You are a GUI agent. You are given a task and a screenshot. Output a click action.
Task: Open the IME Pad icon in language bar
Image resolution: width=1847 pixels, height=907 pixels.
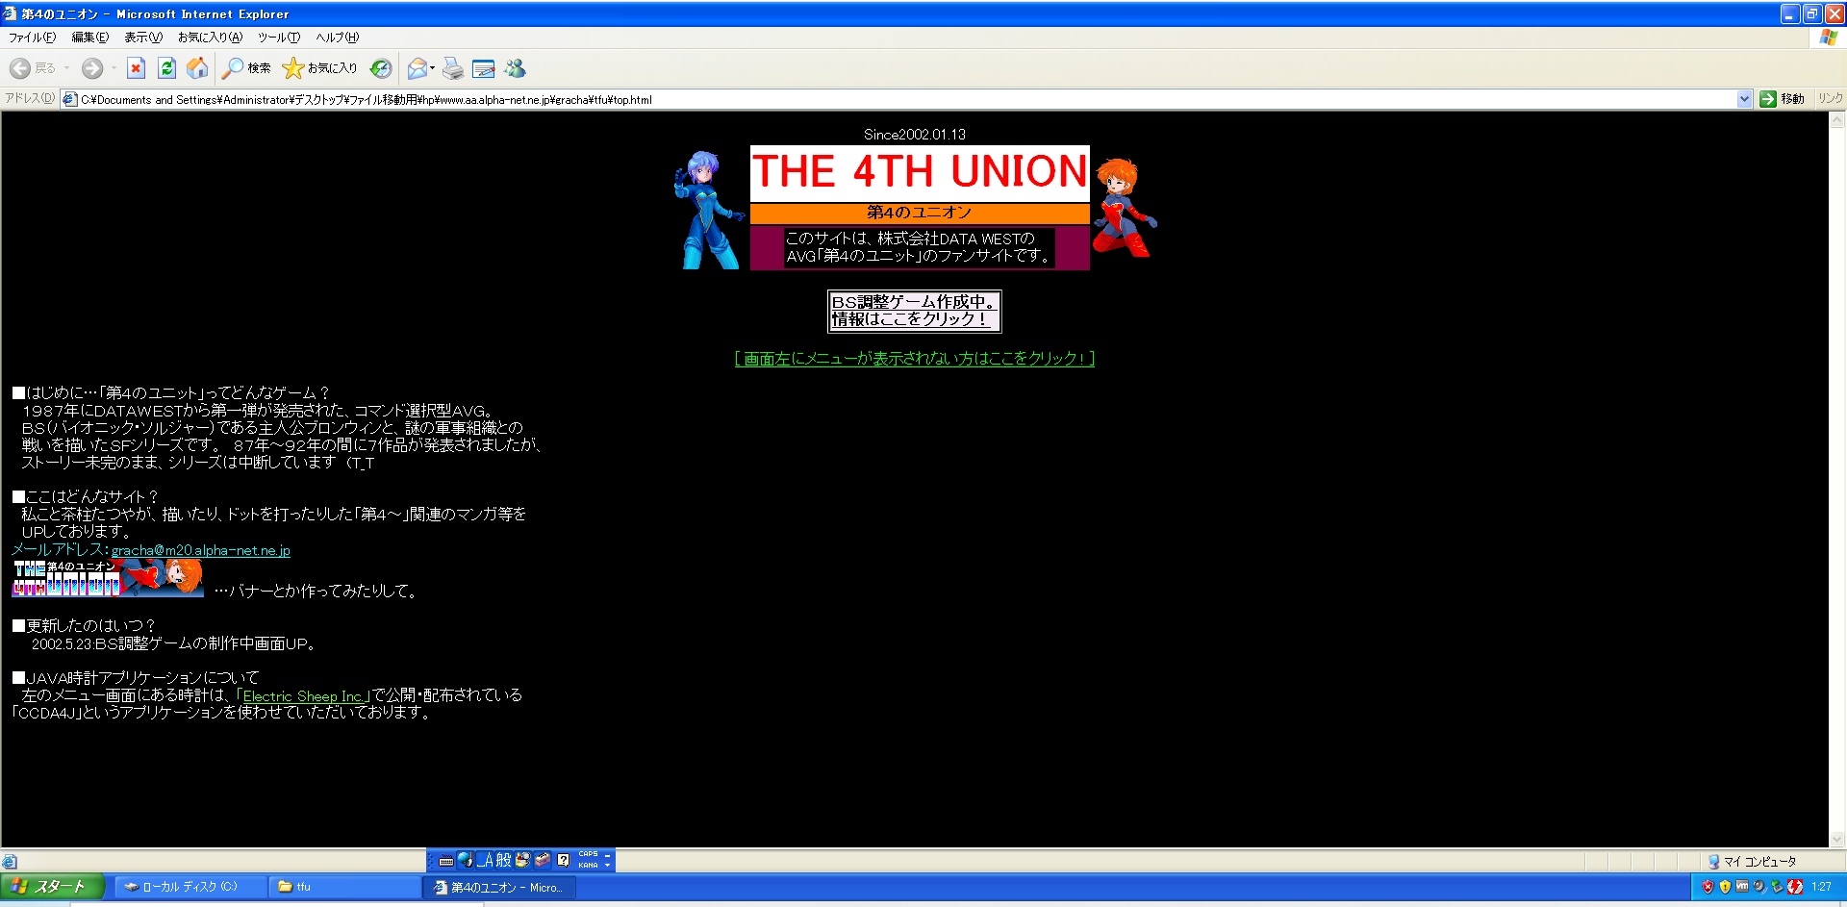click(x=523, y=860)
